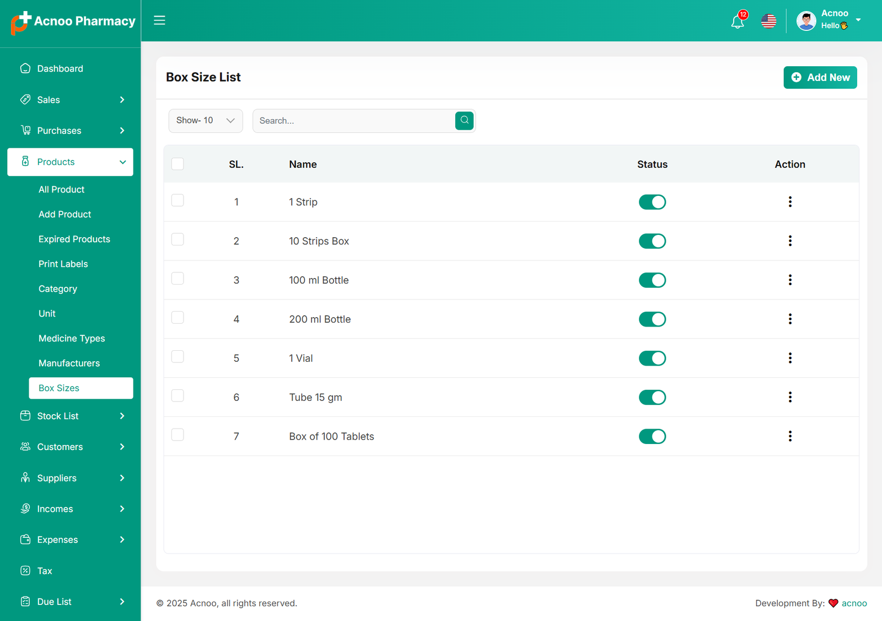Open three-dot menu for 1 Vial
The width and height of the screenshot is (882, 621).
click(790, 358)
